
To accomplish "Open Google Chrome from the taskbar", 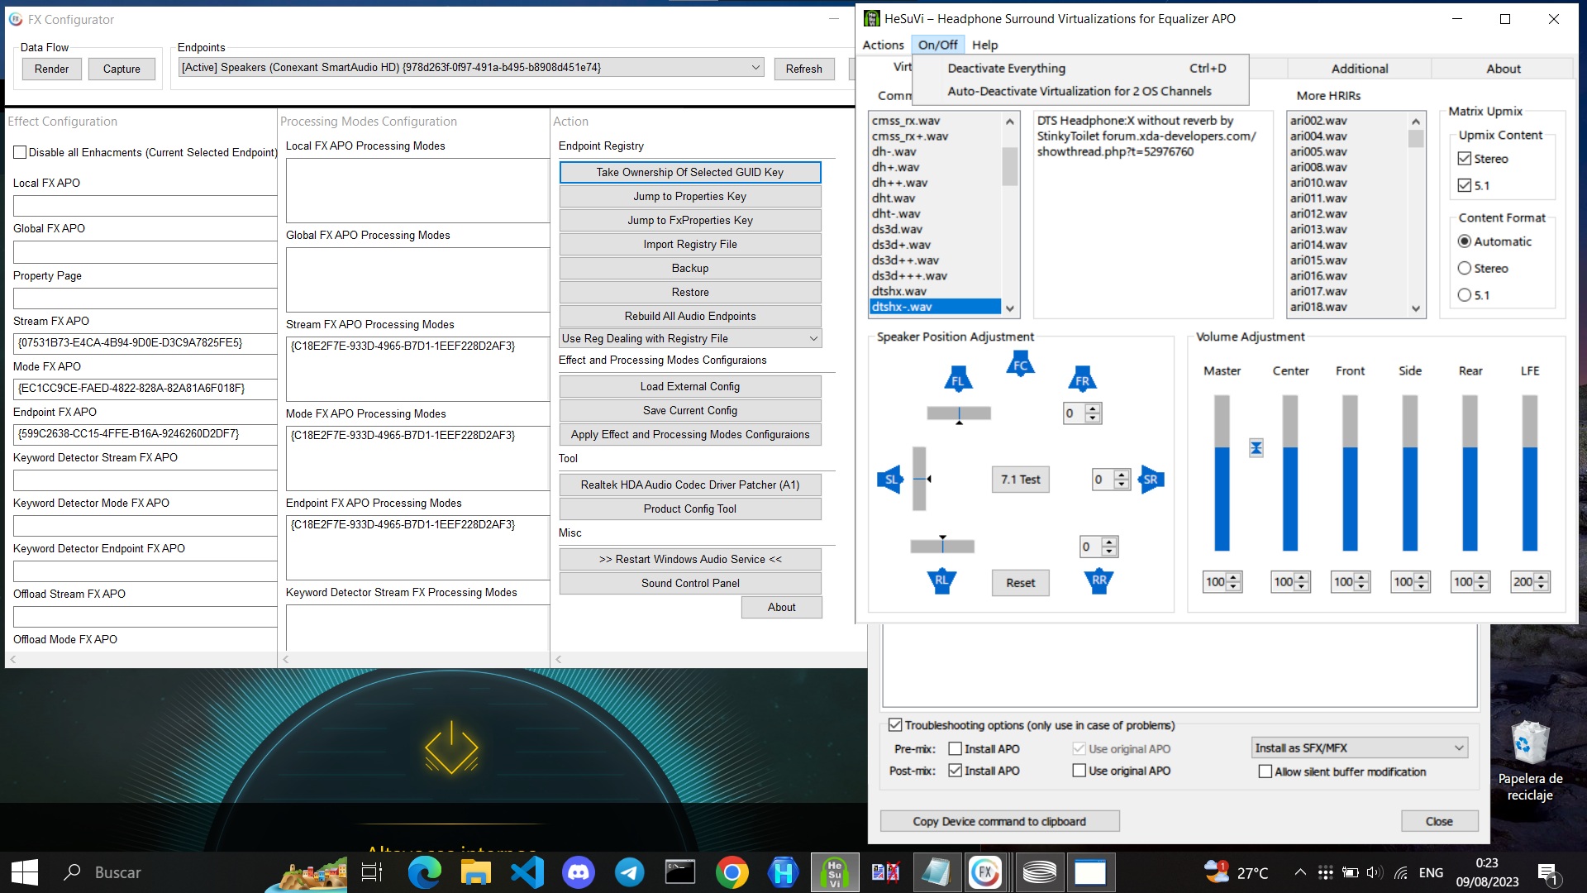I will [x=732, y=872].
